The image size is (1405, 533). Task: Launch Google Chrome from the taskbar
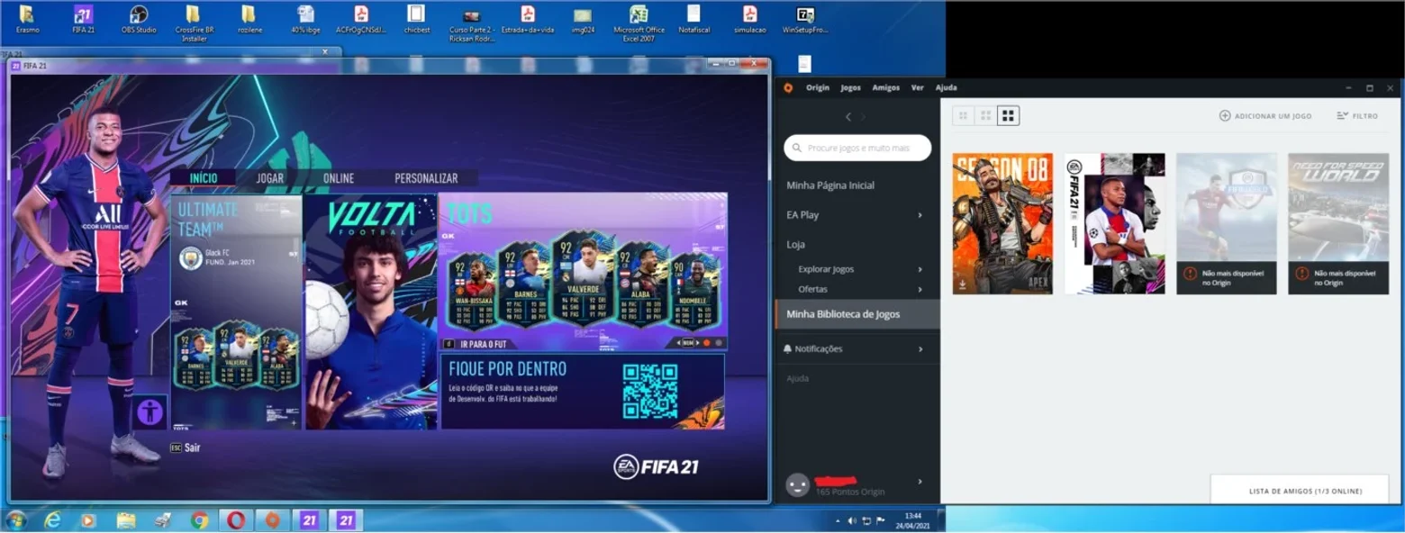[200, 519]
